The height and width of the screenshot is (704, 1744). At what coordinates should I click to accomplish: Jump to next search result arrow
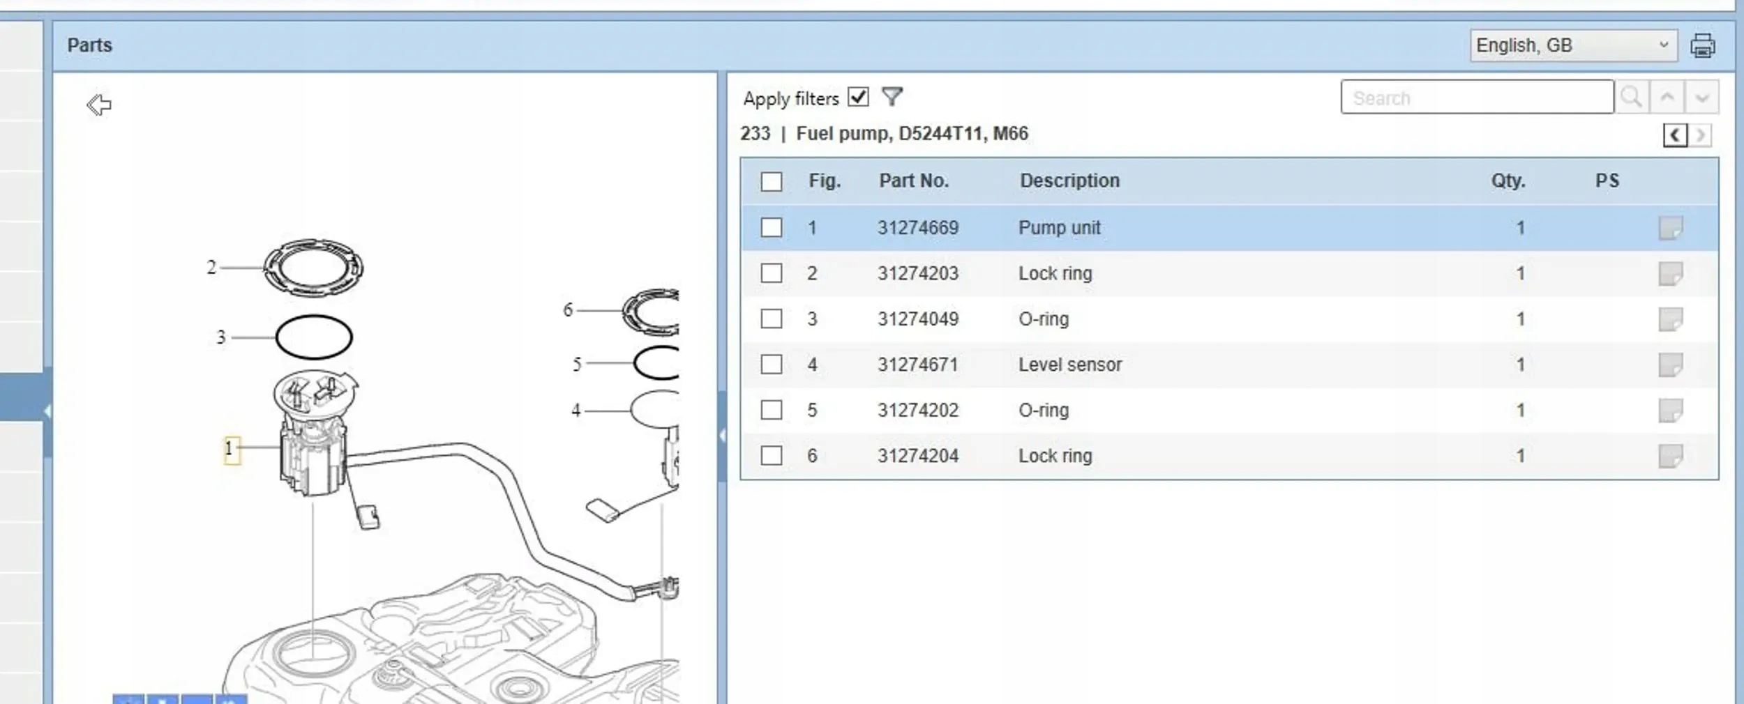click(1701, 97)
